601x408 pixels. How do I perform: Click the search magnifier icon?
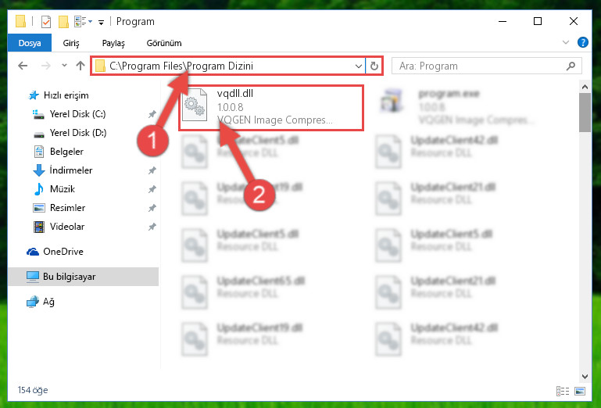(x=571, y=66)
